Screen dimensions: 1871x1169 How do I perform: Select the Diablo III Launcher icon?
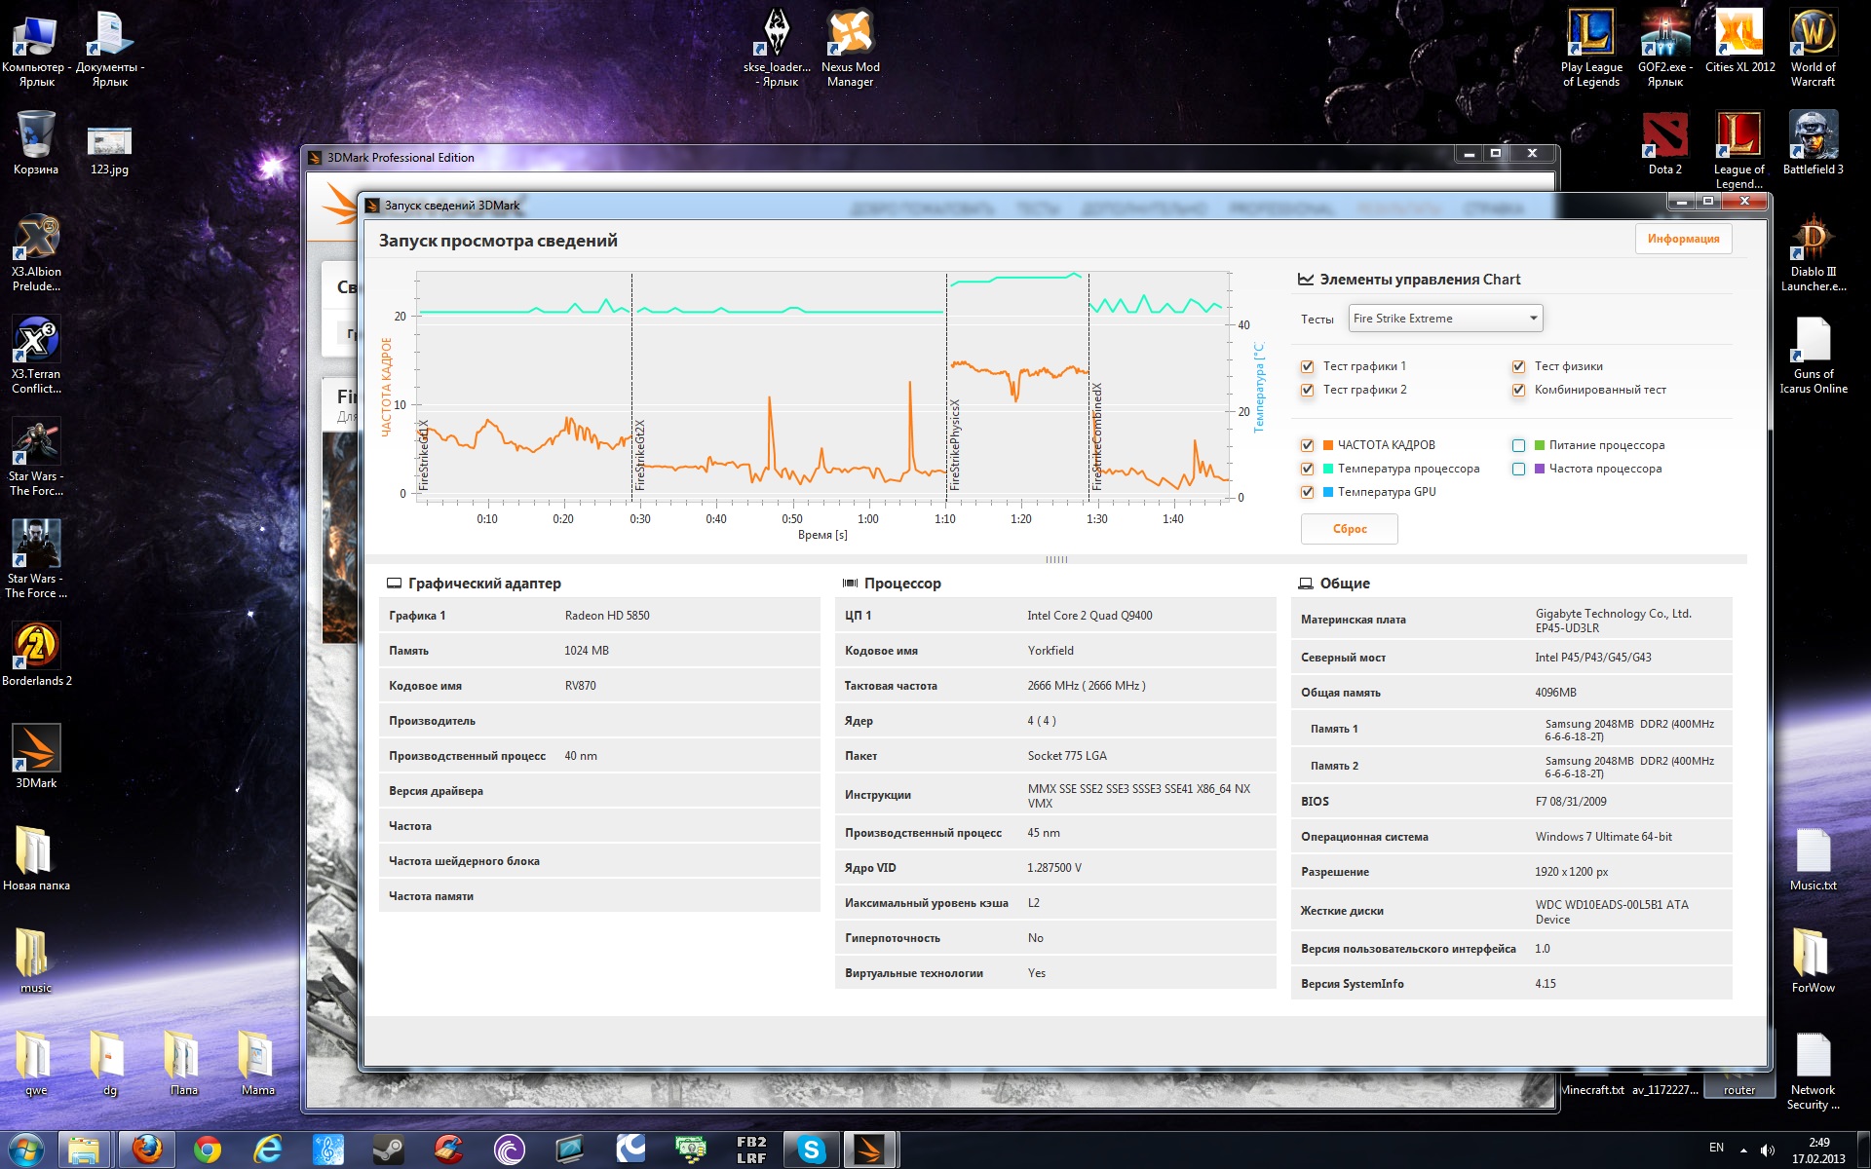pyautogui.click(x=1814, y=253)
